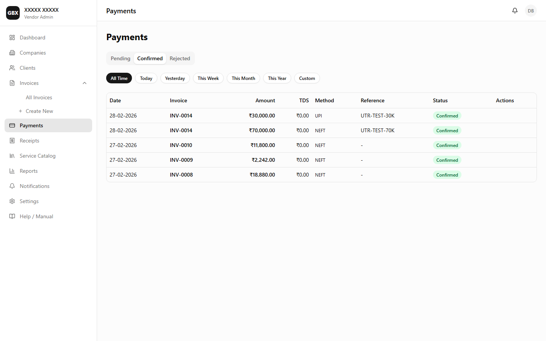The width and height of the screenshot is (546, 341).
Task: Click the plus icon beside Create New
Action: pyautogui.click(x=20, y=111)
